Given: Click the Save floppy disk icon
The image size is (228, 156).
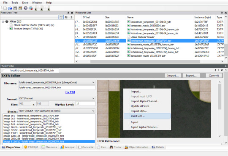Looking at the screenshot, I should click(x=15, y=8).
